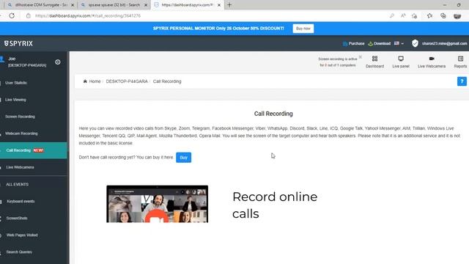469x264 pixels.
Task: Click the shield account icon
Action: pos(415,43)
